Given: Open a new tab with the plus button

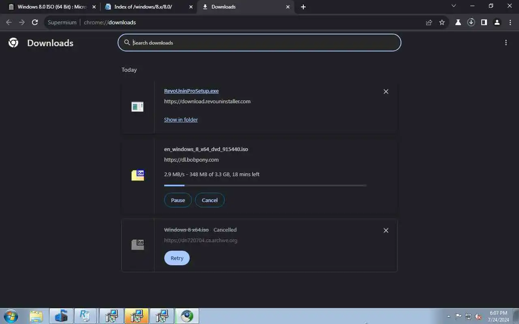Looking at the screenshot, I should click(303, 7).
